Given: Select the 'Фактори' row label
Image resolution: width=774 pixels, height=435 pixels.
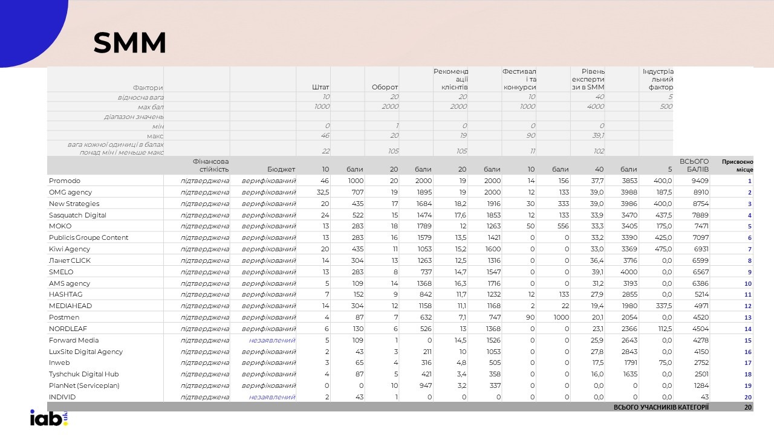Looking at the screenshot, I should [148, 88].
